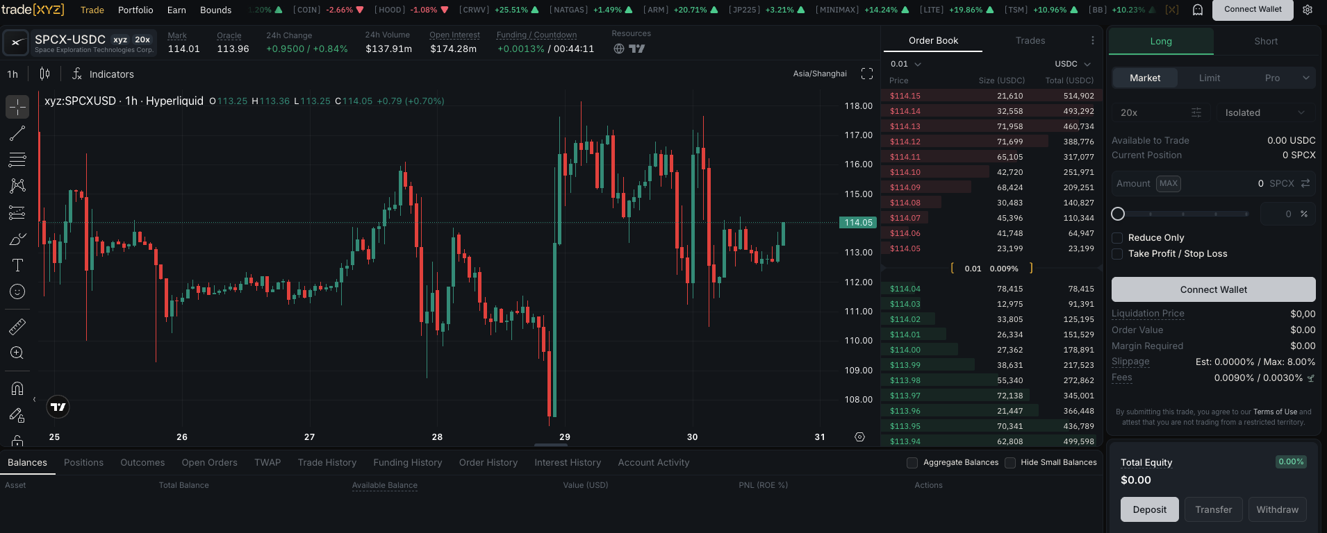Open the notifications bell
1327x533 pixels.
[x=1198, y=10]
